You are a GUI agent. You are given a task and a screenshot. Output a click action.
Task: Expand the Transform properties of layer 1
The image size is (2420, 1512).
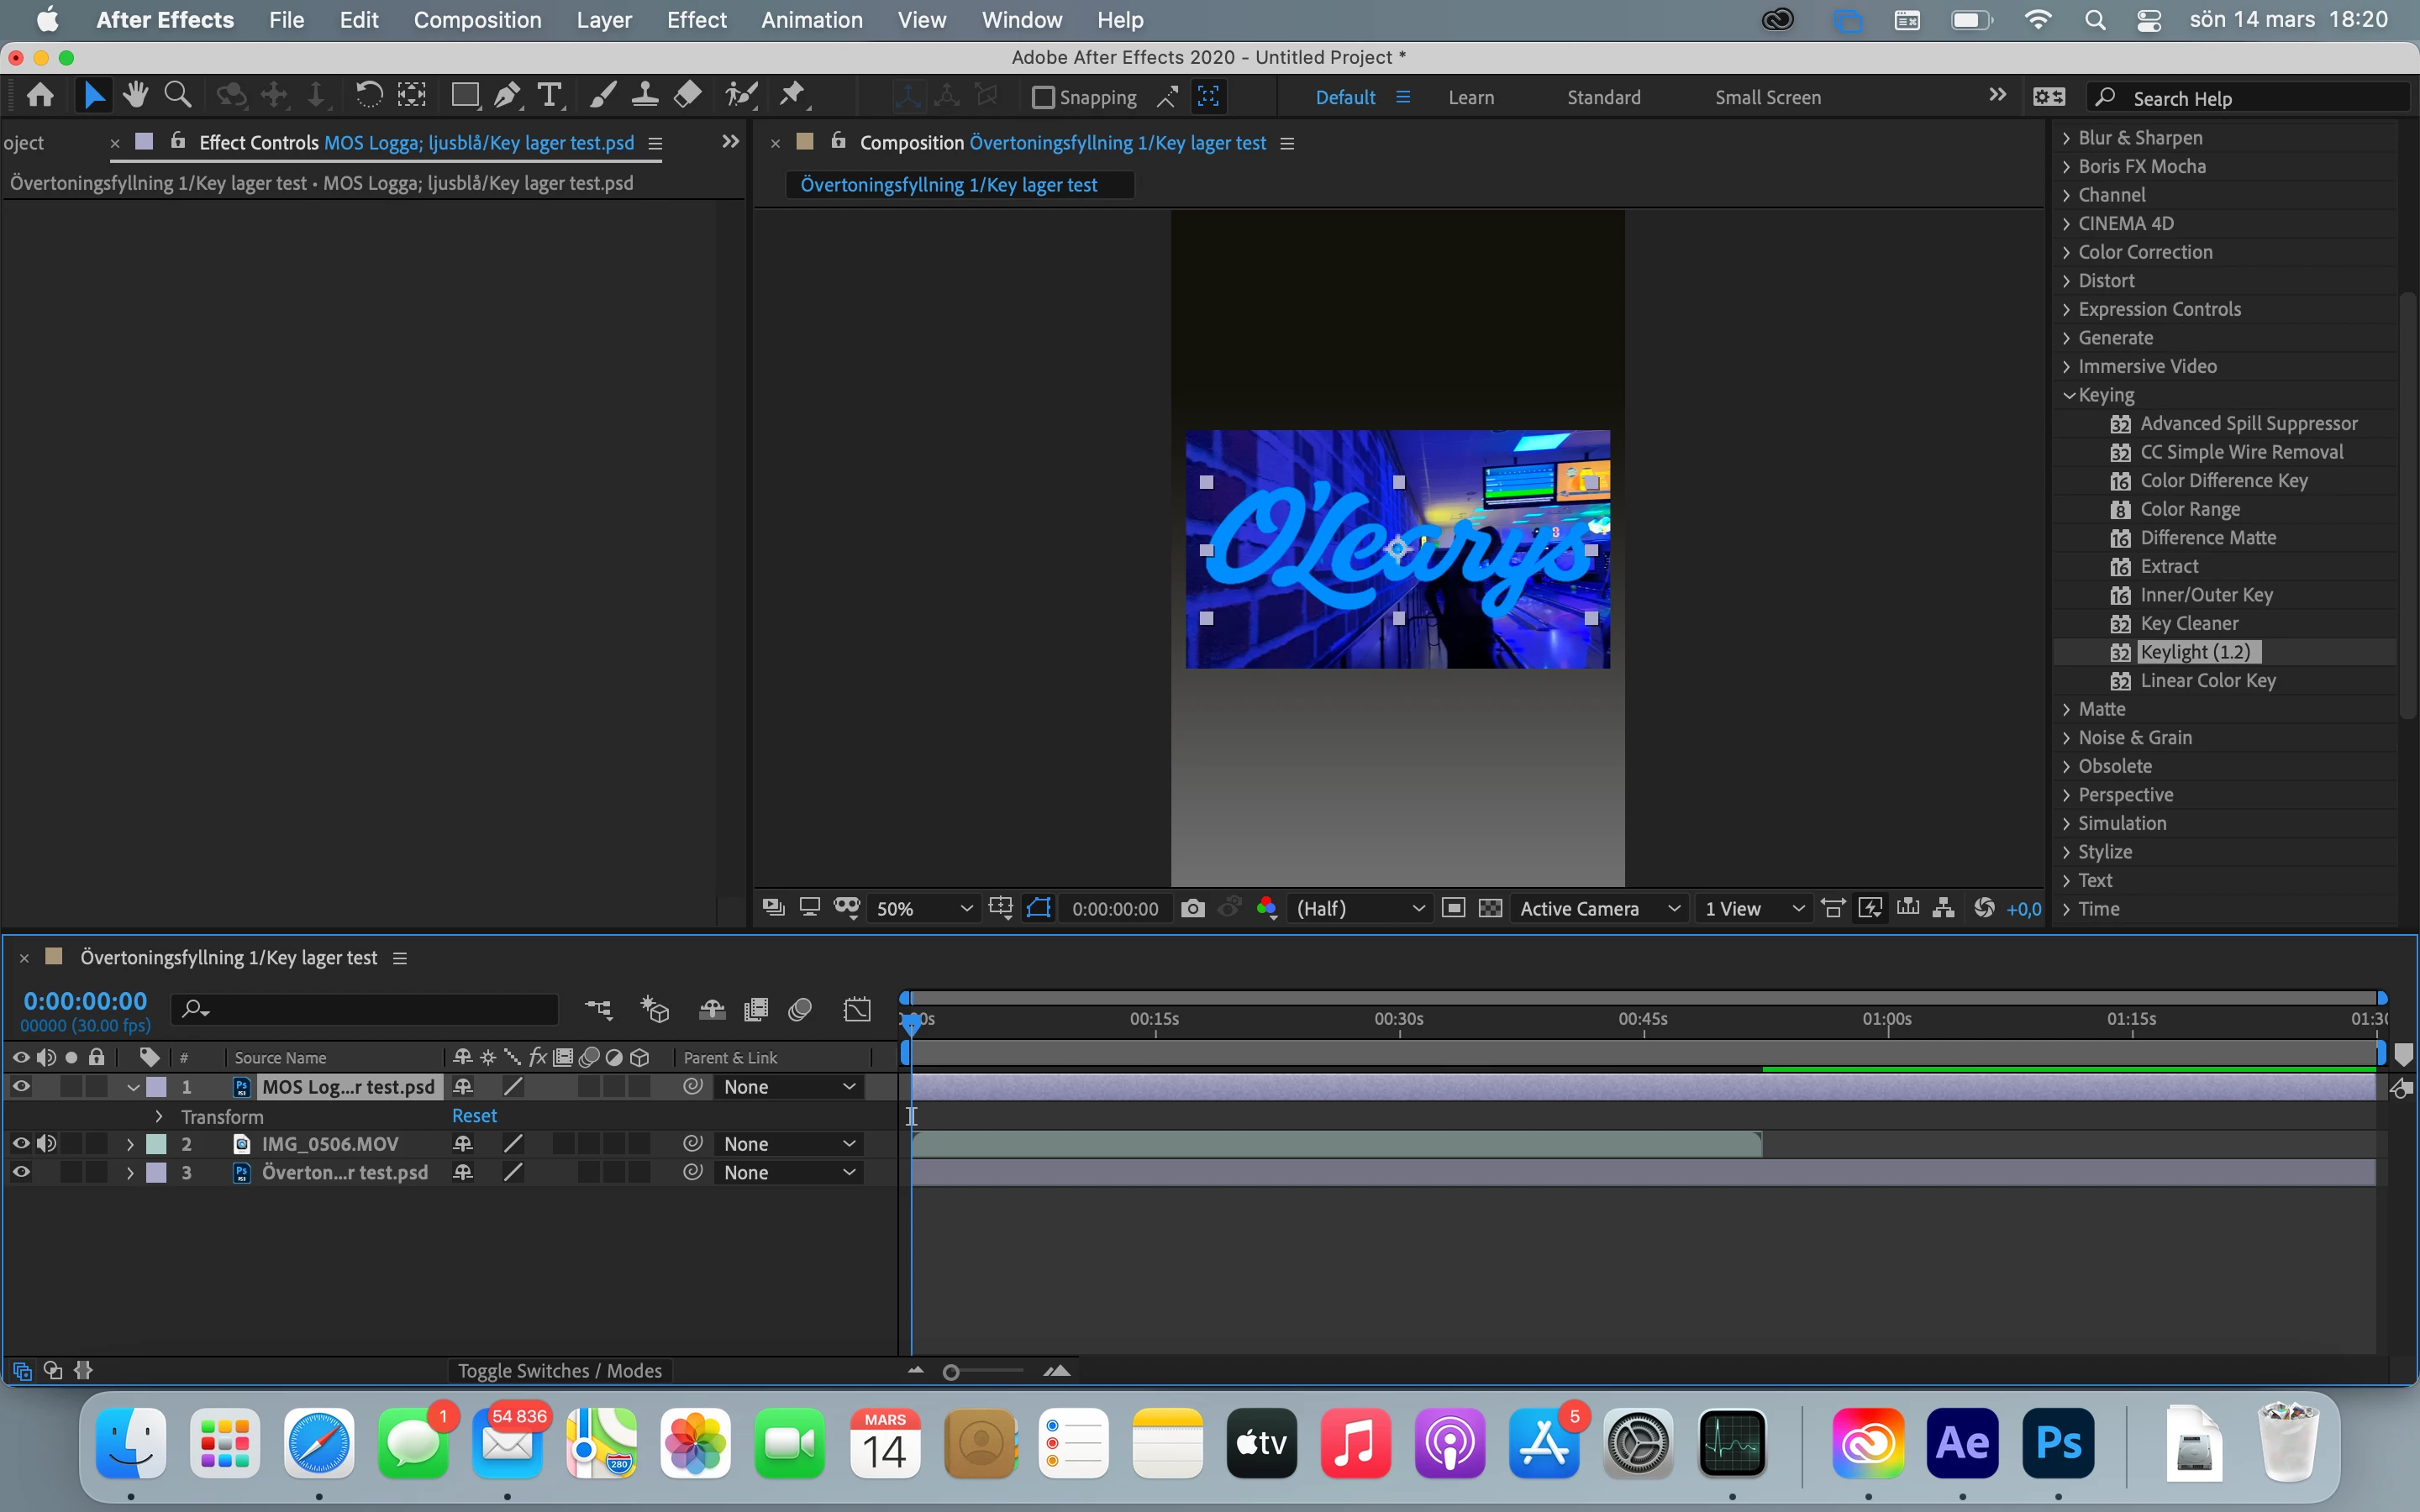click(158, 1116)
